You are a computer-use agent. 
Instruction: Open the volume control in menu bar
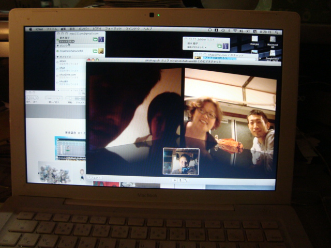pyautogui.click(x=242, y=31)
